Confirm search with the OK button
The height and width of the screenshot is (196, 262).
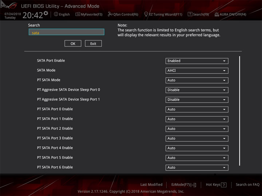(x=73, y=44)
